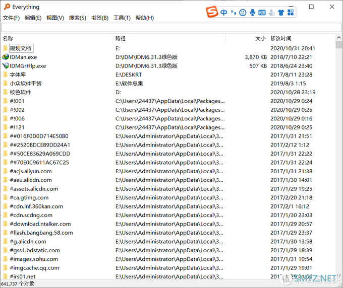Image resolution: width=343 pixels, height=288 pixels.
Task: Select the #cdn.inf.360kan.com folder name
Action: tap(36, 206)
